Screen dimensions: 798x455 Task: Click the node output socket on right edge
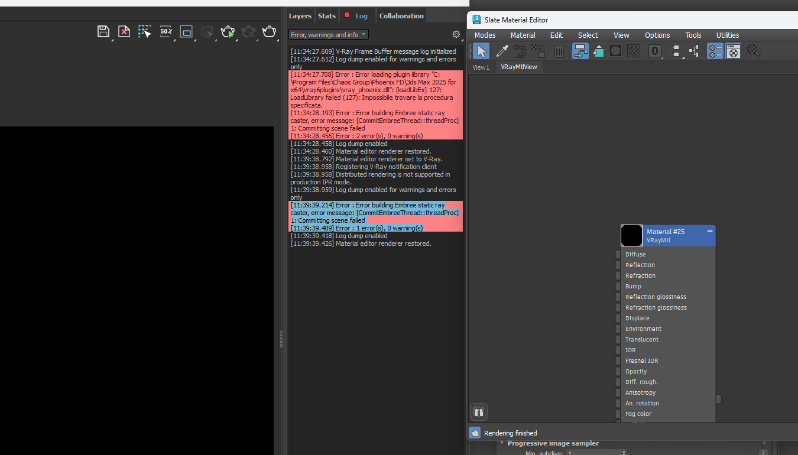718,399
